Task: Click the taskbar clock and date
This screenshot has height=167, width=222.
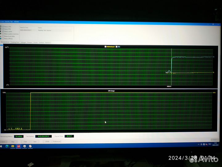Action: [x=215, y=144]
